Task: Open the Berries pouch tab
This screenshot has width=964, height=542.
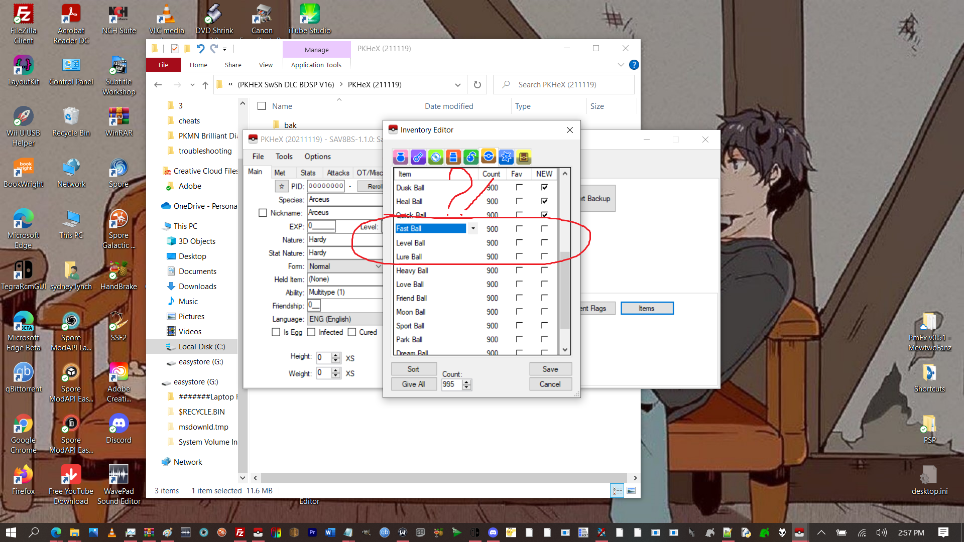Action: pyautogui.click(x=471, y=157)
